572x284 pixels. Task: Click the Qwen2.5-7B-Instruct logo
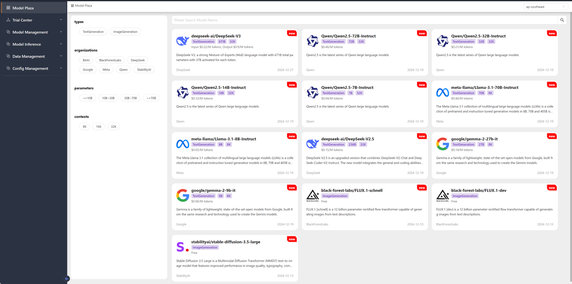pyautogui.click(x=312, y=92)
